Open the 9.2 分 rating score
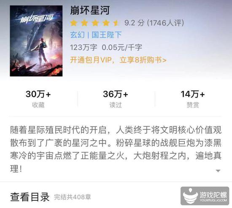This screenshot has height=208, width=232. coord(134,23)
